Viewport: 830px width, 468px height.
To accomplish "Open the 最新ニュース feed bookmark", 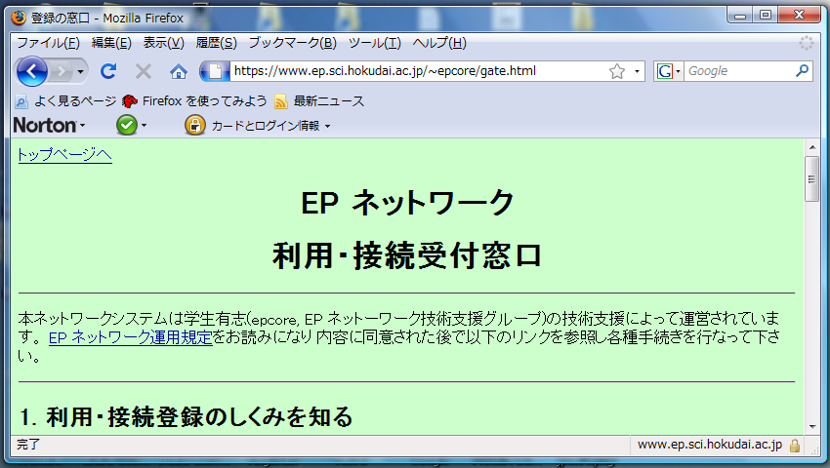I will click(x=319, y=101).
